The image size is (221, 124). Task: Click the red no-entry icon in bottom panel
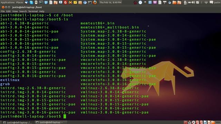point(186,122)
